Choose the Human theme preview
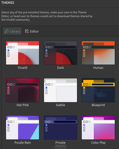Image resolution: width=119 pixels, height=149 pixels. [x=98, y=53]
